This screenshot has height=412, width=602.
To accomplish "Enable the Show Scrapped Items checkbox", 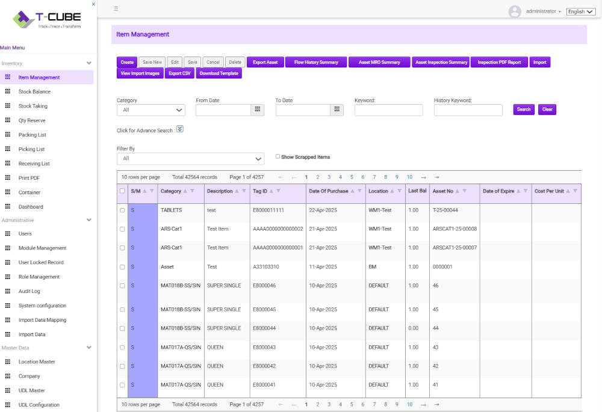I will point(278,156).
